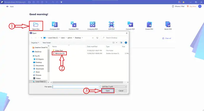The width and height of the screenshot is (204, 111).
Task: Click the undo arrow in title bar
Action: click(x=53, y=2)
